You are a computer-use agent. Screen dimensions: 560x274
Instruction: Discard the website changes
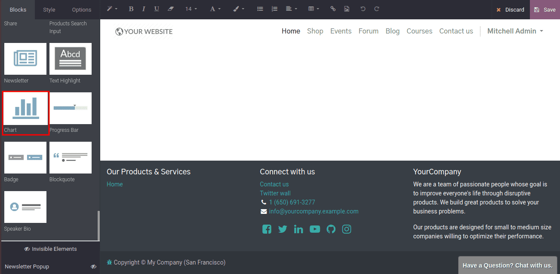click(x=511, y=9)
